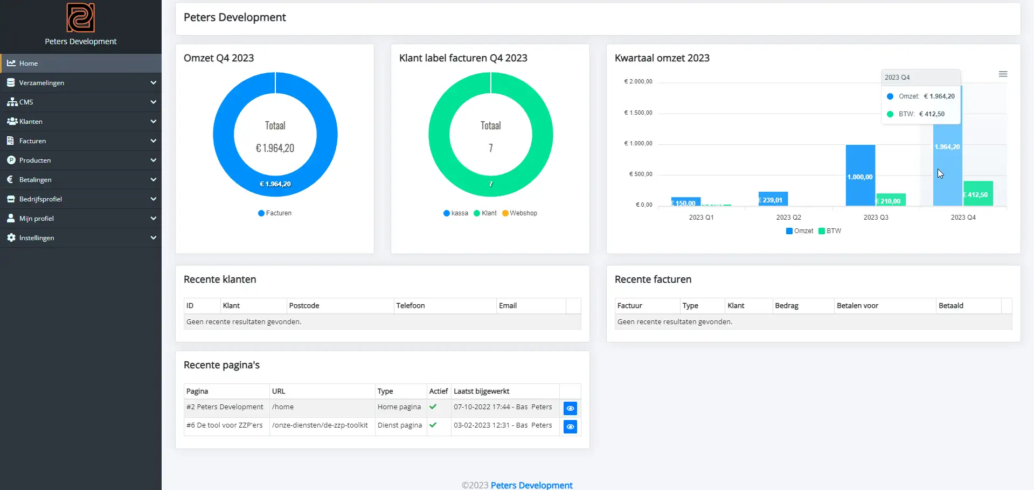
Task: Click the kassa legend color dot
Action: pos(446,213)
